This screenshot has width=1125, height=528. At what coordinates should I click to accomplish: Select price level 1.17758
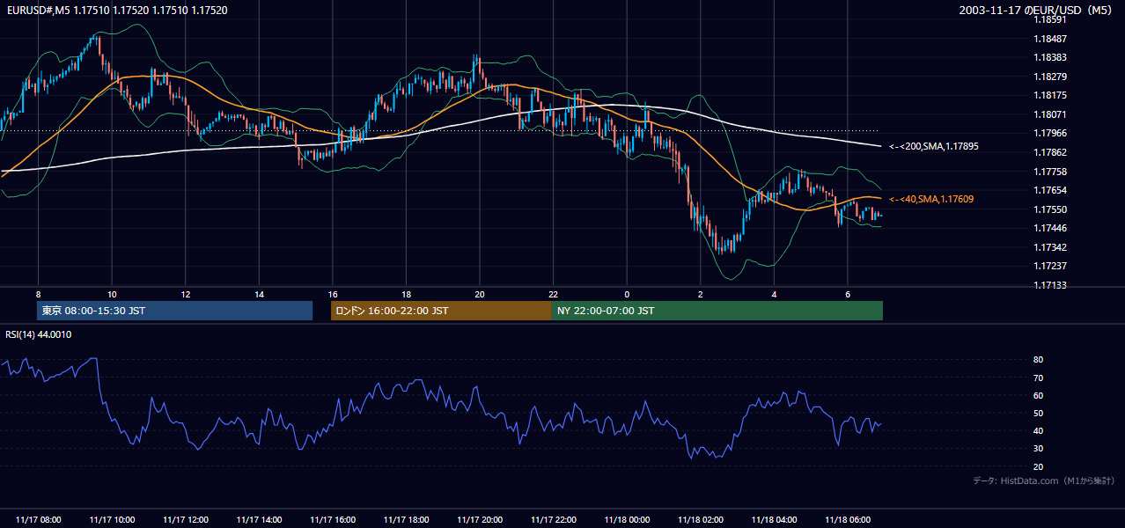[x=1052, y=172]
